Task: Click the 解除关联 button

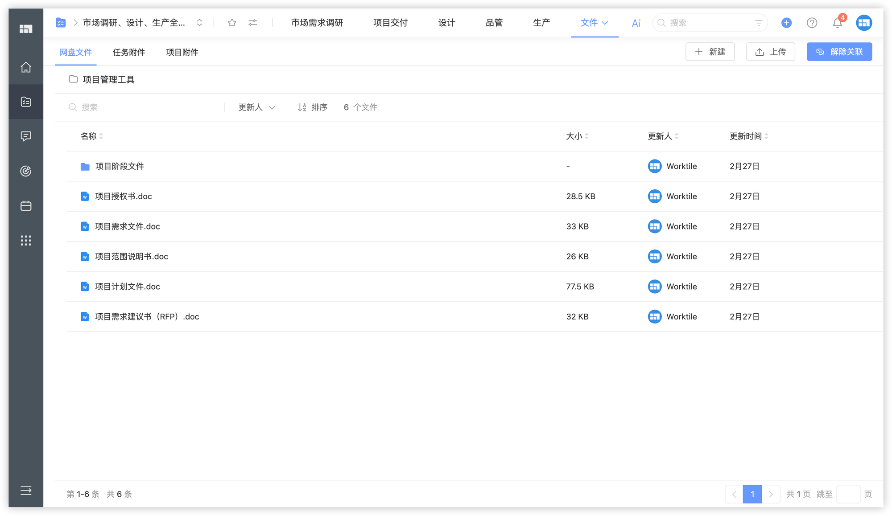Action: 839,52
